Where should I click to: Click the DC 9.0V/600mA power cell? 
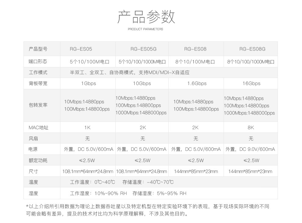coord(250,149)
